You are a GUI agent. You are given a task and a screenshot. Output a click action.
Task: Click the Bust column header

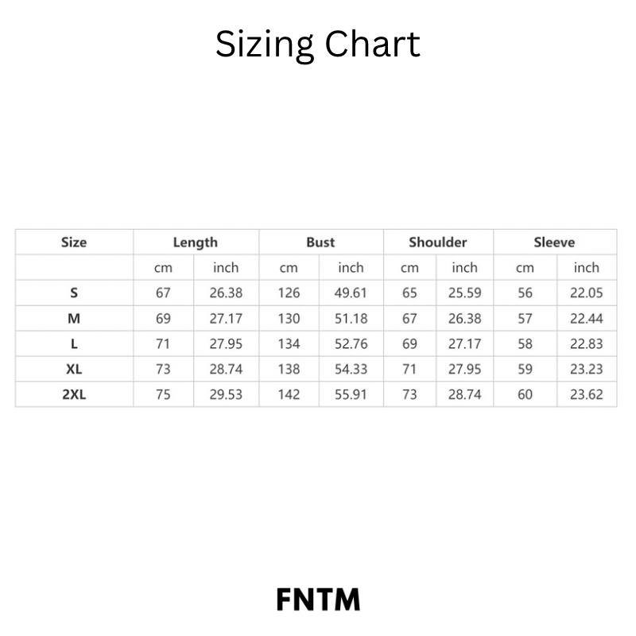pos(320,242)
